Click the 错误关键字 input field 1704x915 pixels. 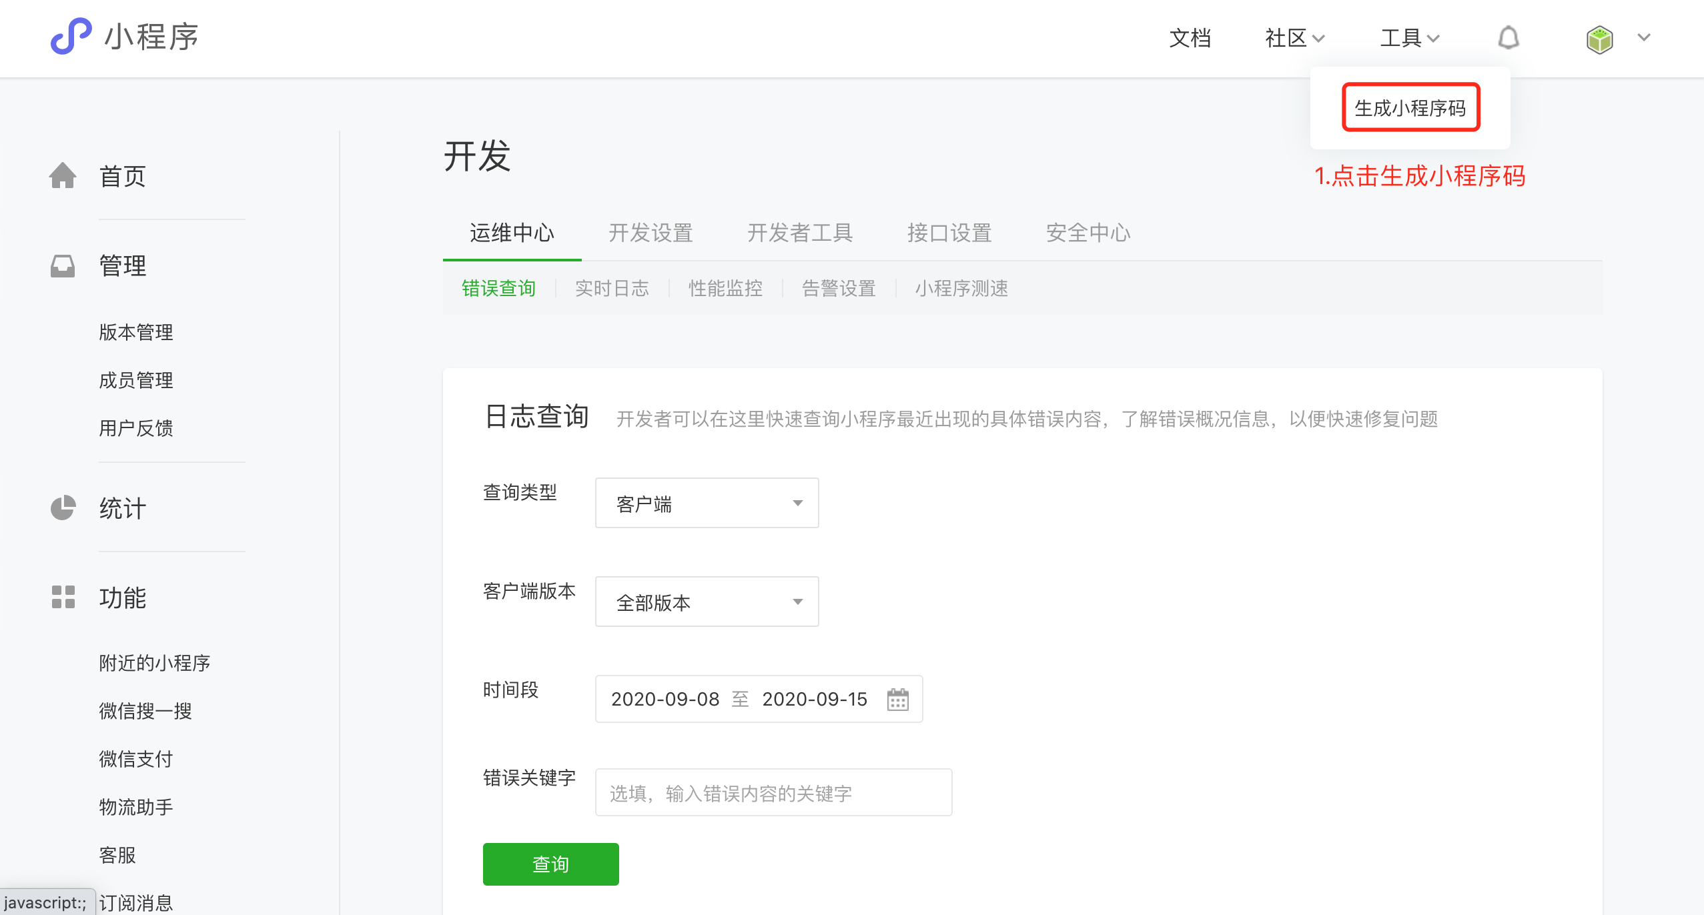click(x=773, y=792)
